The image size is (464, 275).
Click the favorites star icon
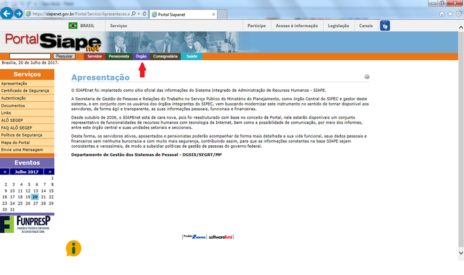point(450,14)
